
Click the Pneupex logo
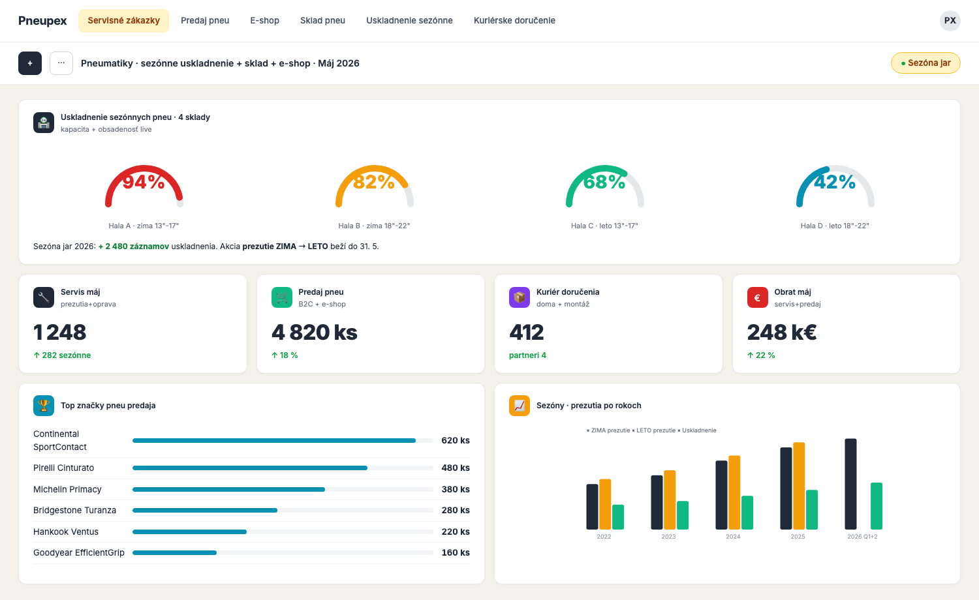coord(42,21)
